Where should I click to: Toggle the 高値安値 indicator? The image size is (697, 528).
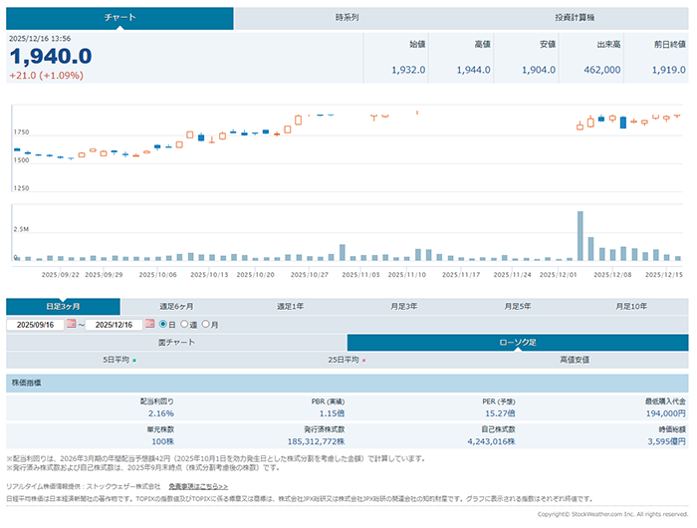574,359
